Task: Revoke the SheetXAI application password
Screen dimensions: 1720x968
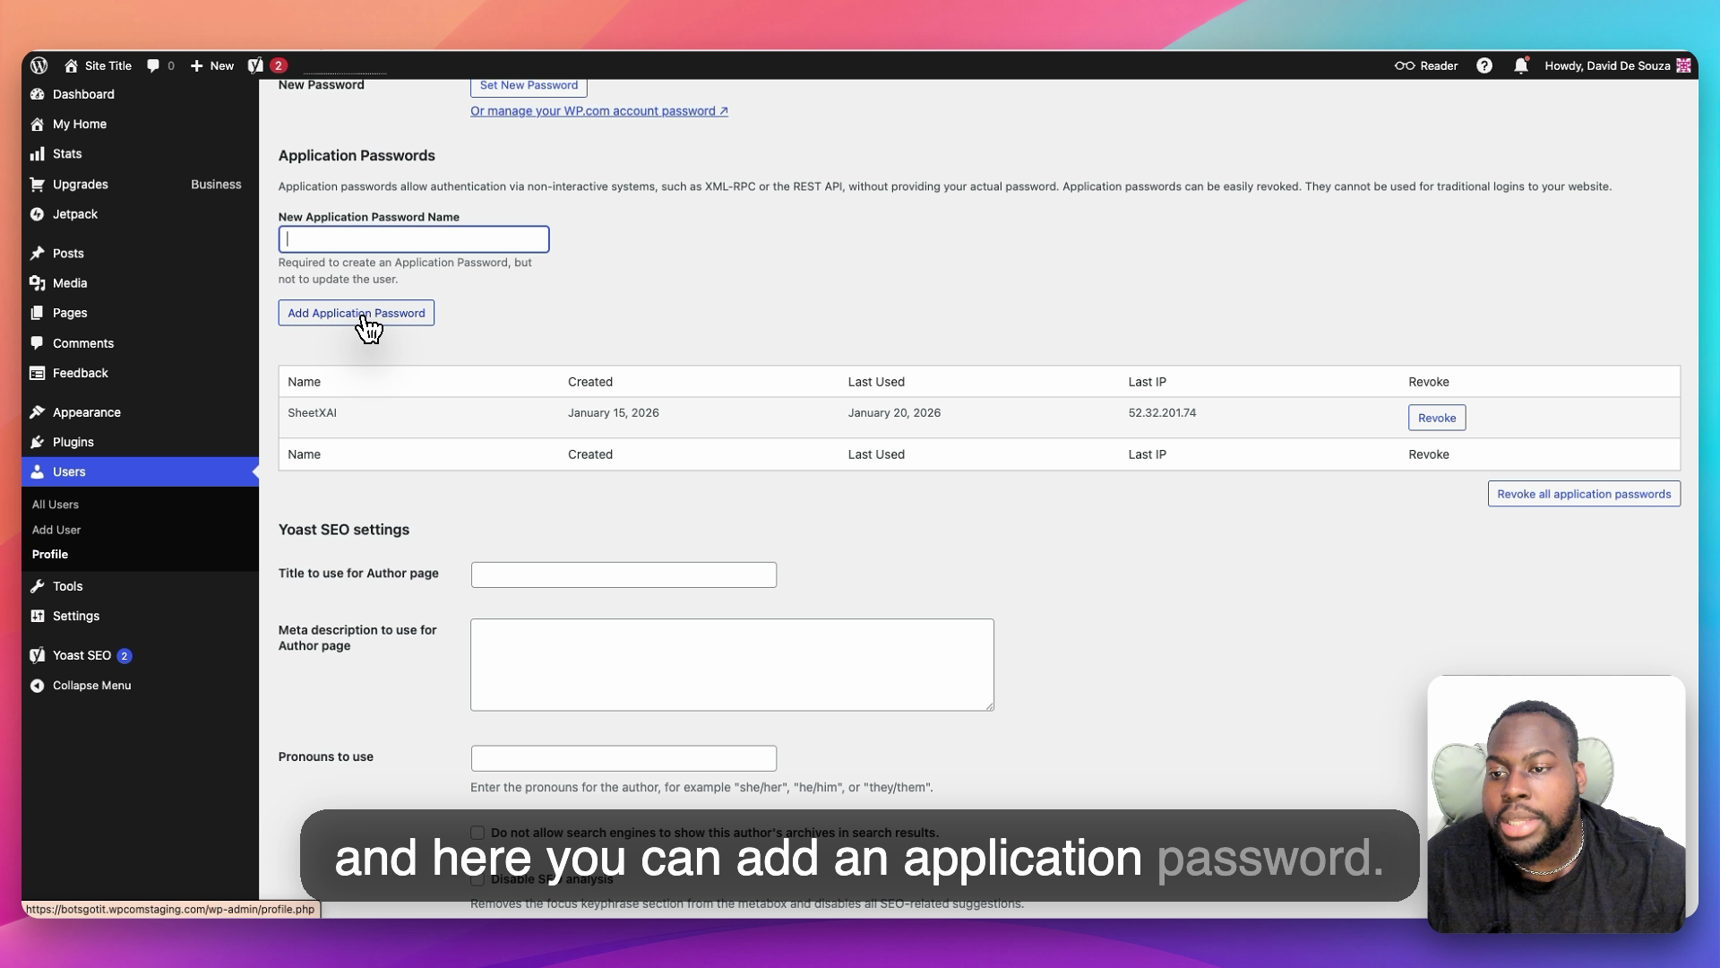Action: coord(1436,418)
